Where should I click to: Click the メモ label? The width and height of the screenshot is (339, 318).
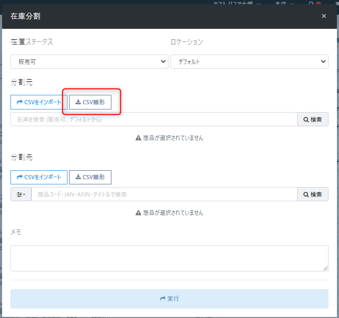click(16, 232)
